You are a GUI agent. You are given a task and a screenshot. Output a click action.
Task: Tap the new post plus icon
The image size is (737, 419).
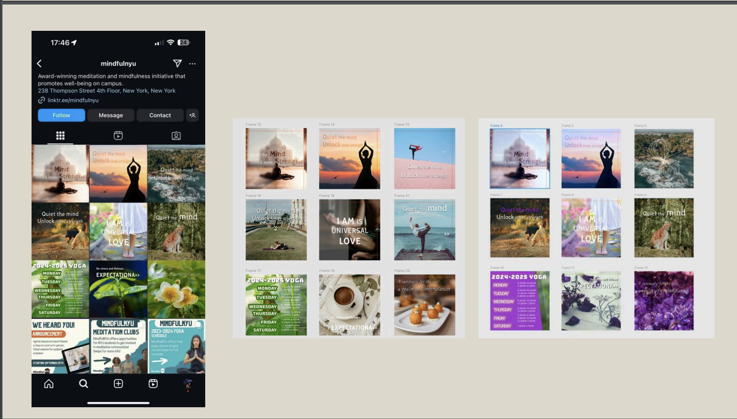tap(118, 384)
